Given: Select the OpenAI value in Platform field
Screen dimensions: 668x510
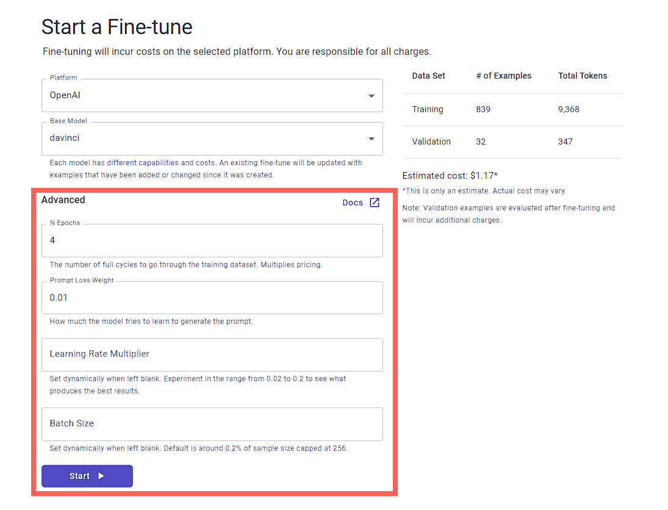Looking at the screenshot, I should point(65,95).
